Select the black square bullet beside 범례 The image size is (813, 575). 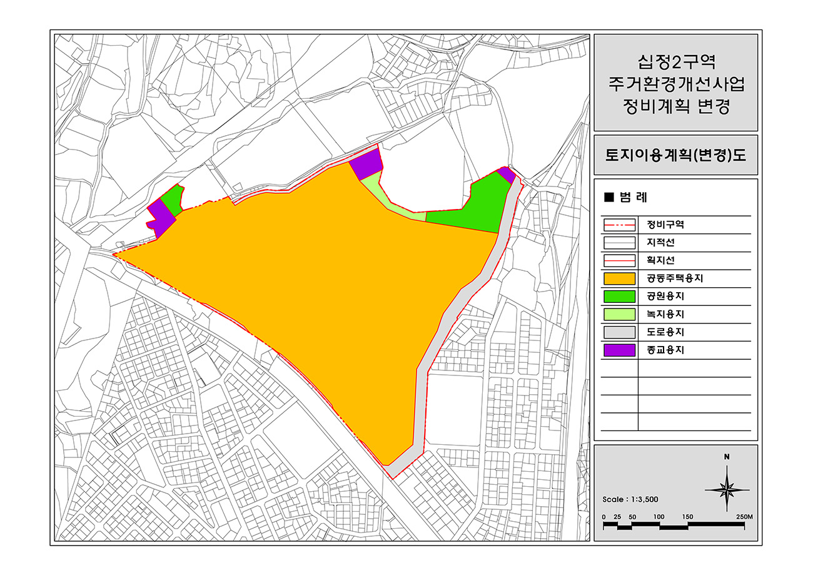[x=609, y=197]
